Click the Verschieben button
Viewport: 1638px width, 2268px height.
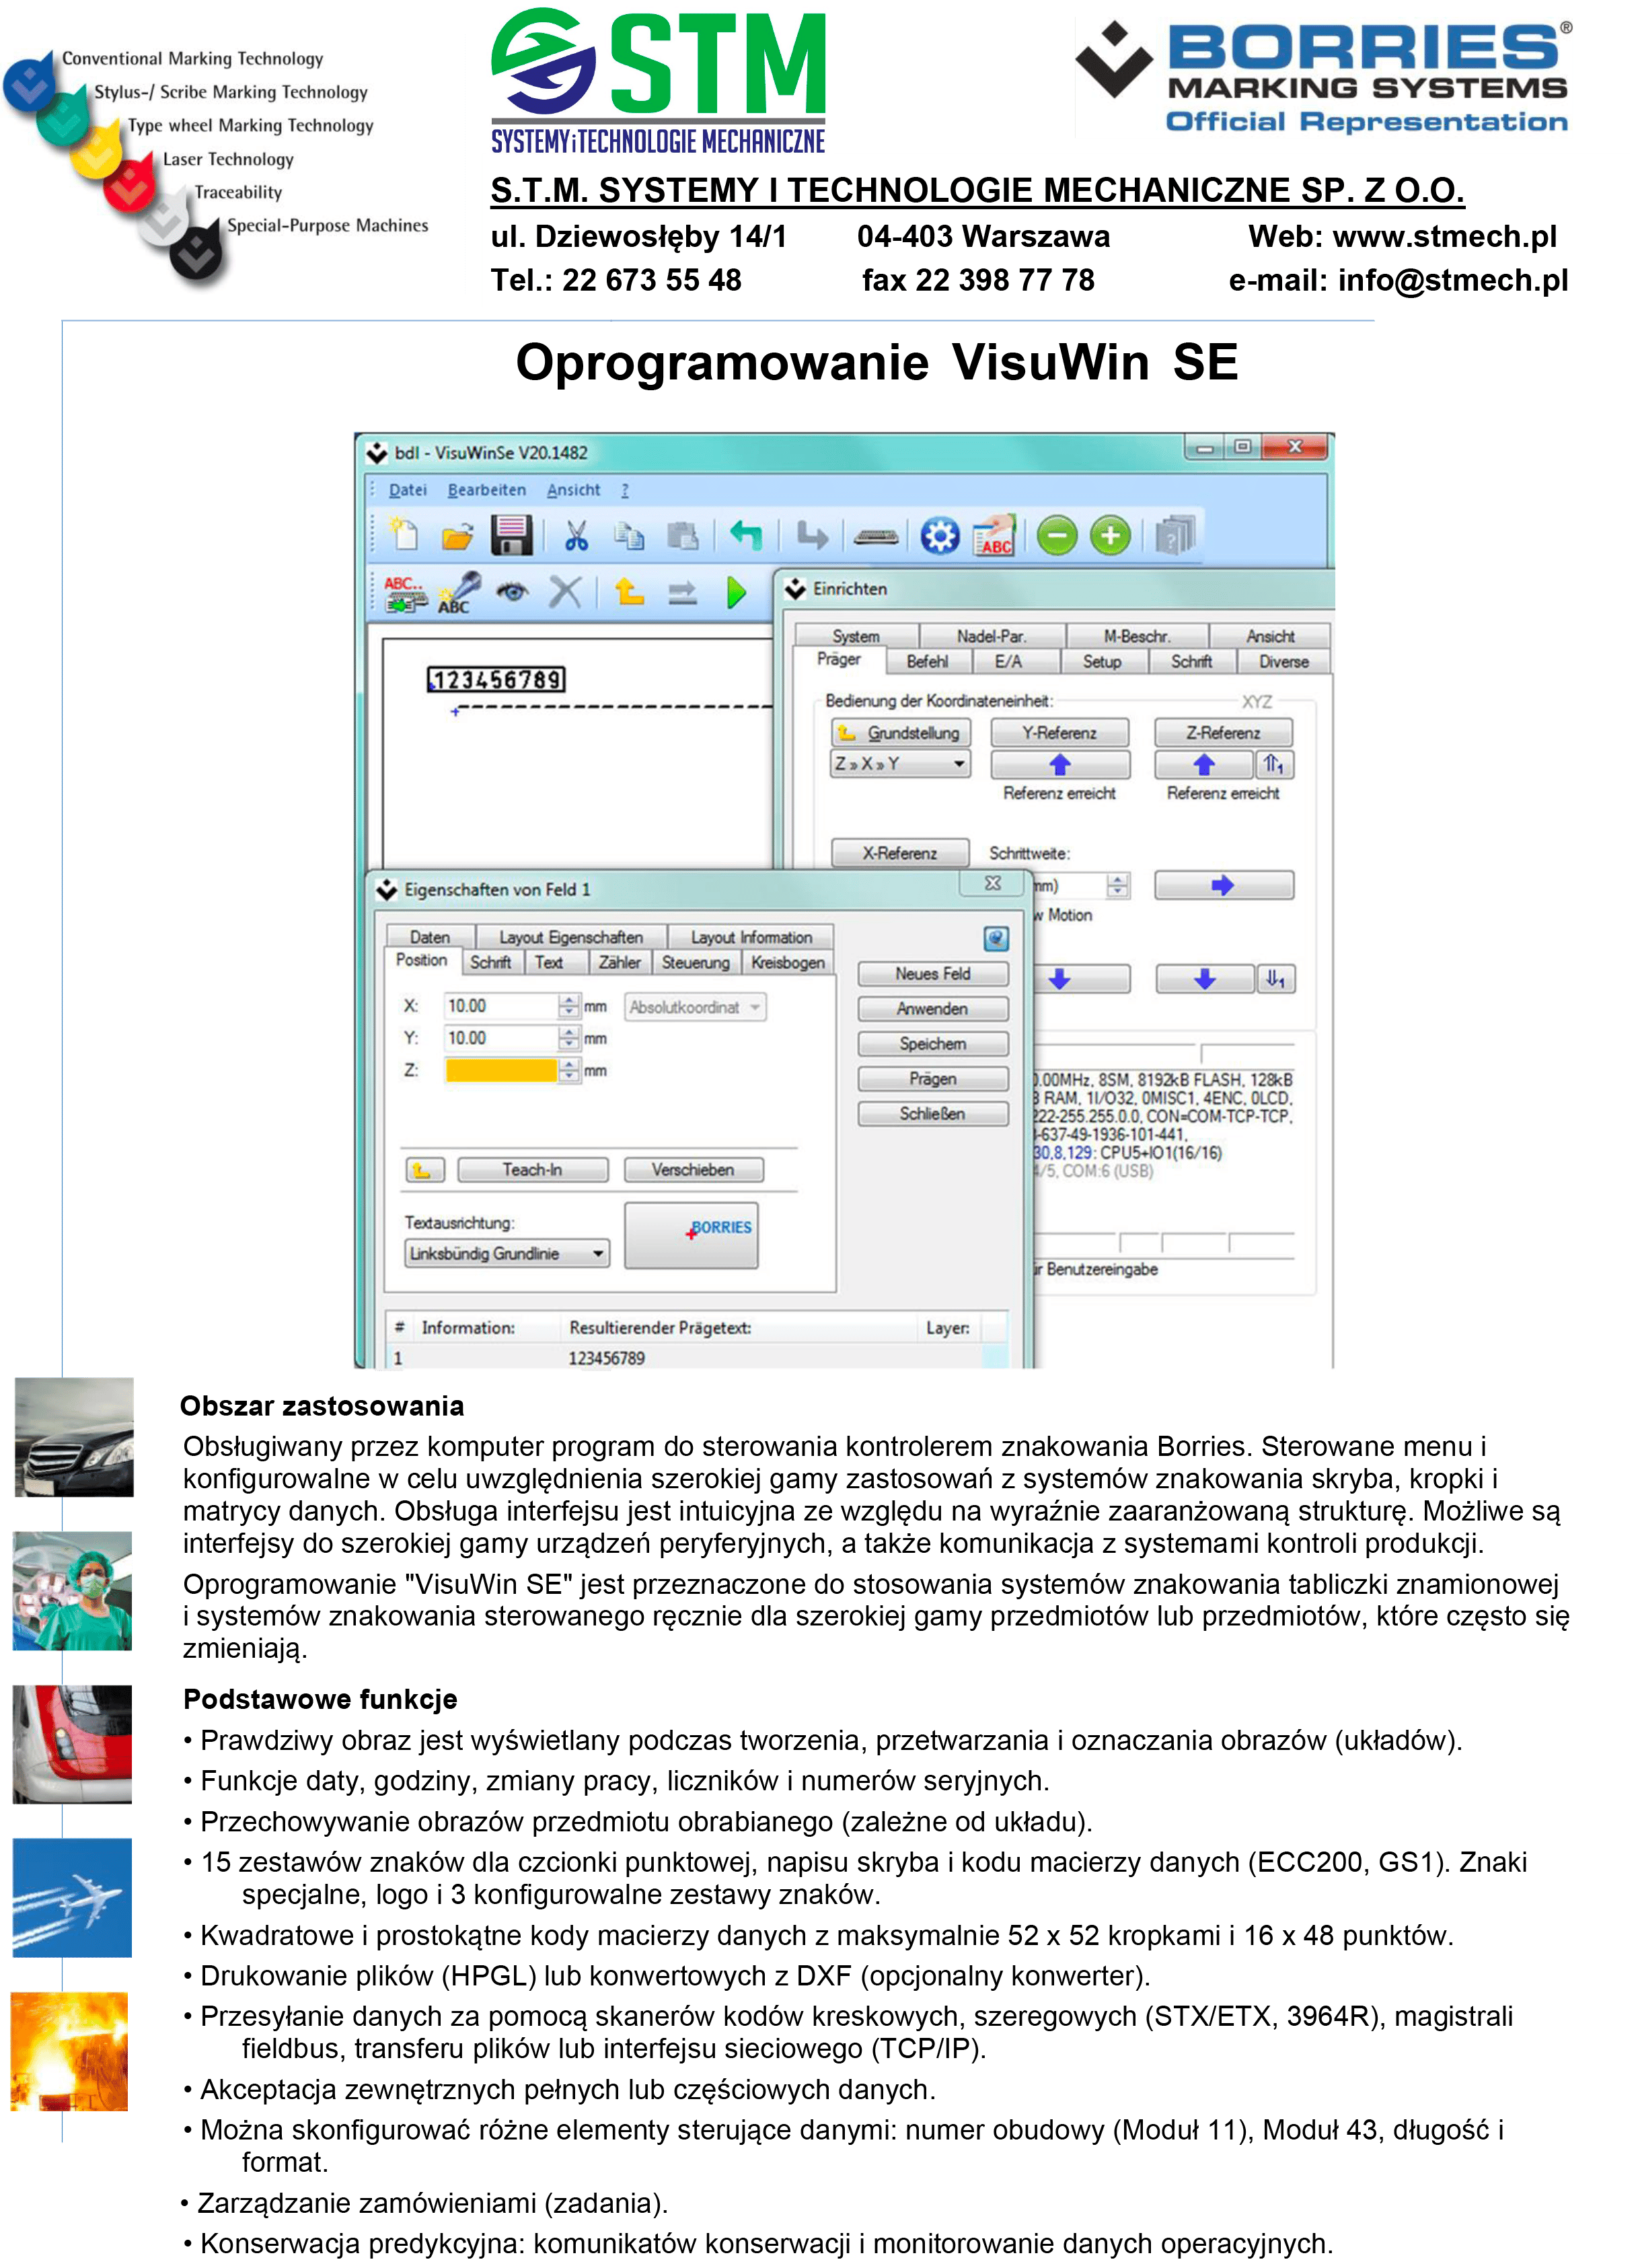[x=693, y=1169]
